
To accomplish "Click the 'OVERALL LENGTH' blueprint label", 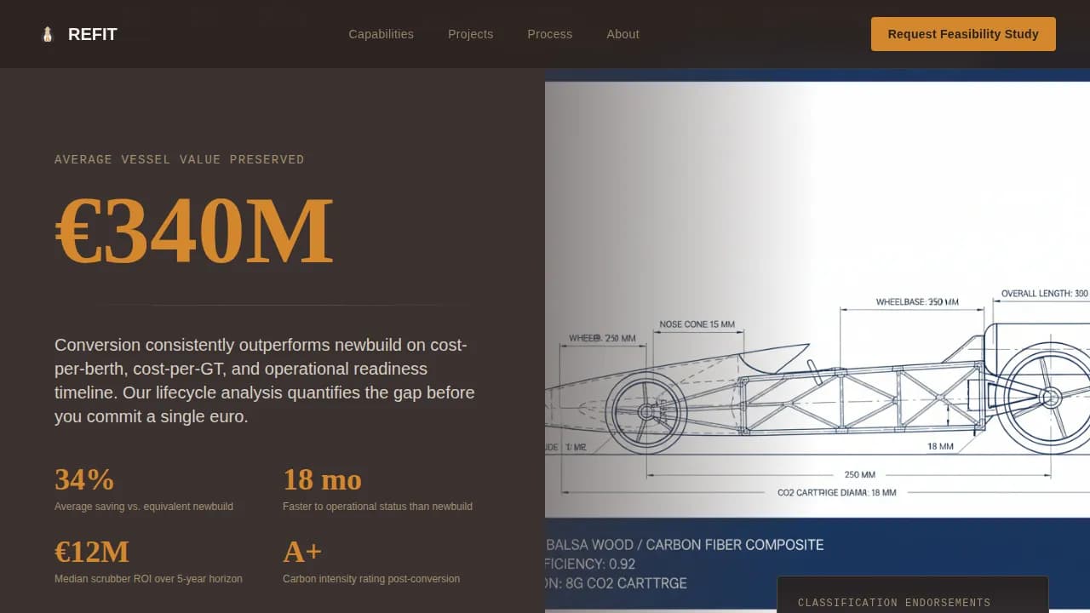I will (1045, 294).
